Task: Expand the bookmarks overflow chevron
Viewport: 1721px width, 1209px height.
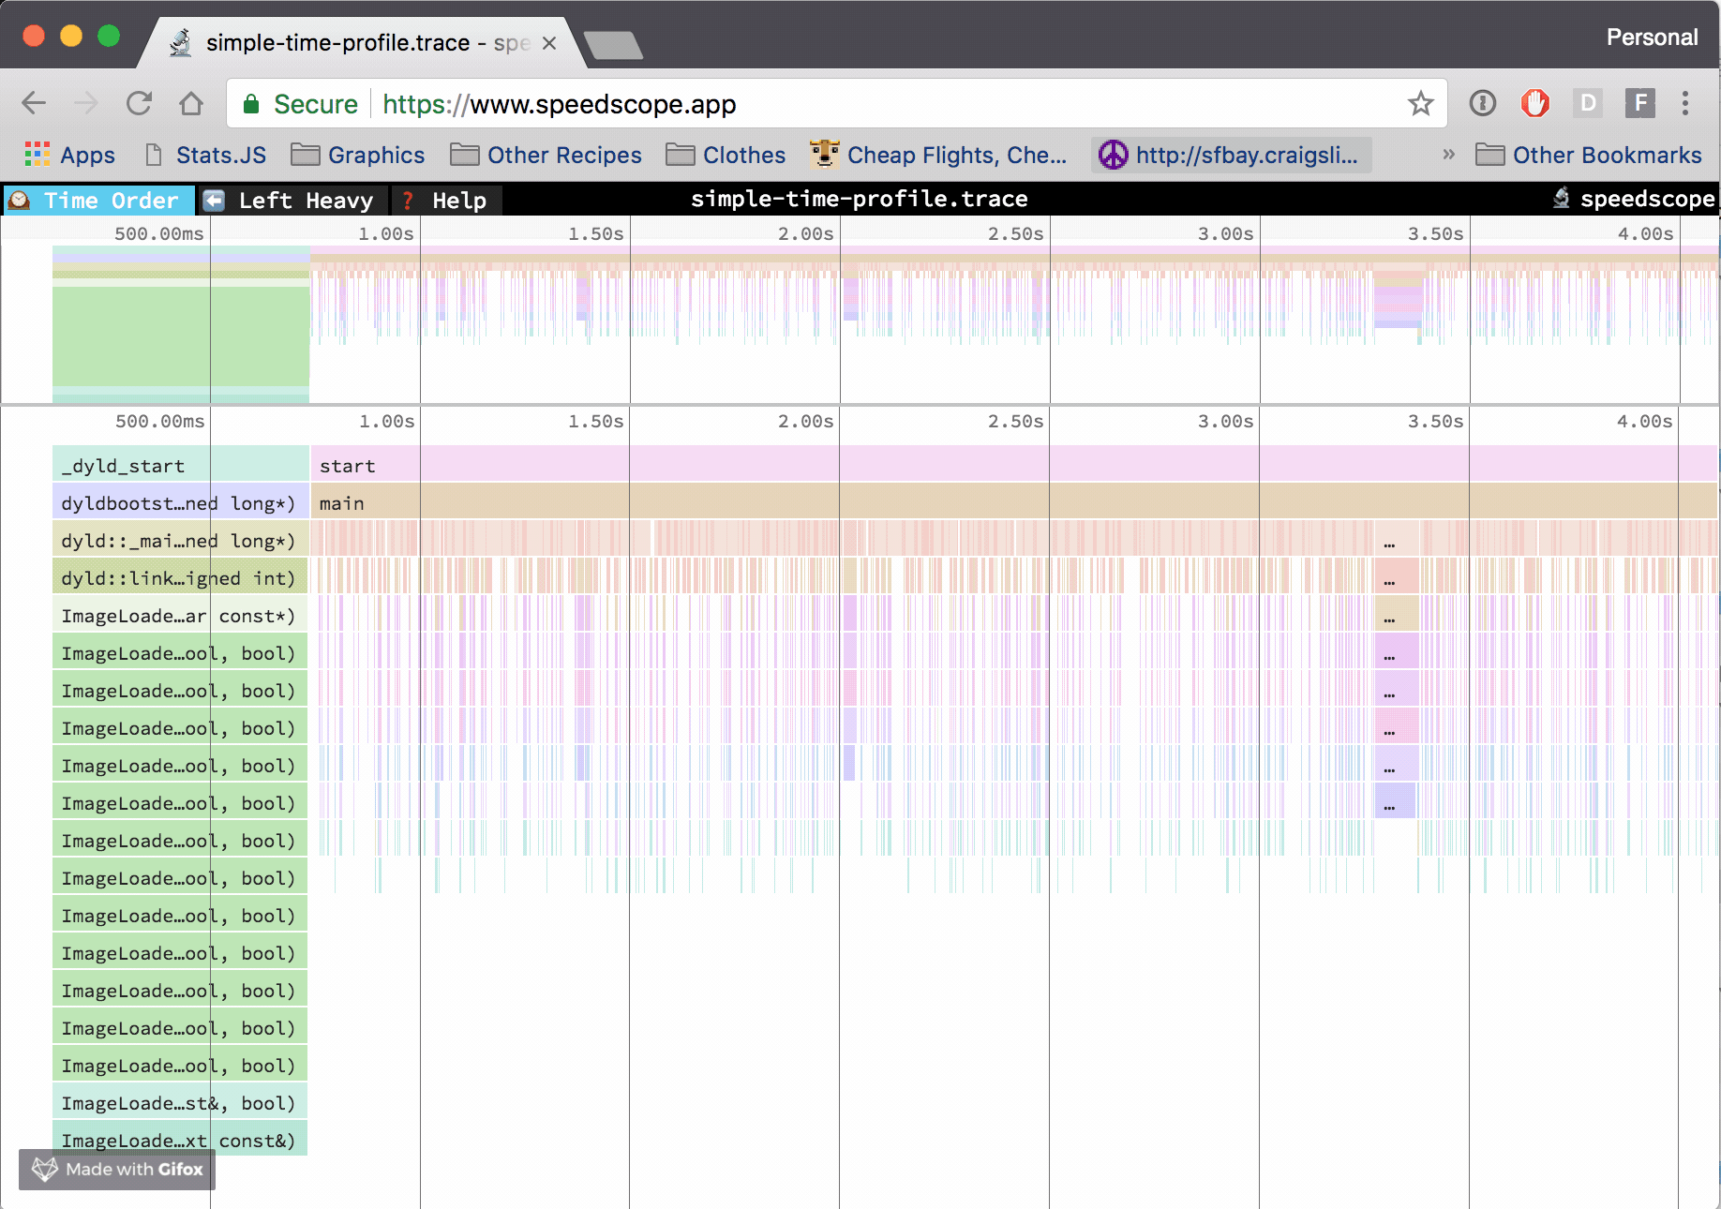Action: (1447, 155)
